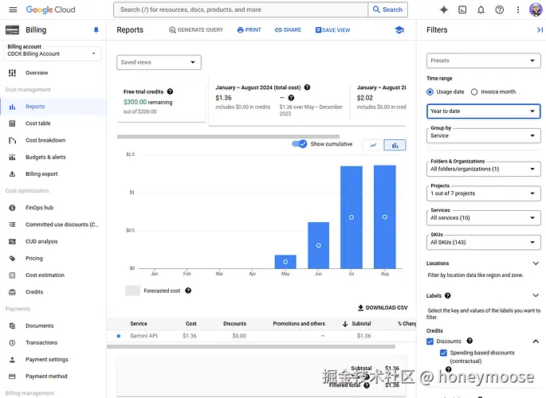The height and width of the screenshot is (398, 546).
Task: Click the Payment method card icon
Action: (x=12, y=376)
